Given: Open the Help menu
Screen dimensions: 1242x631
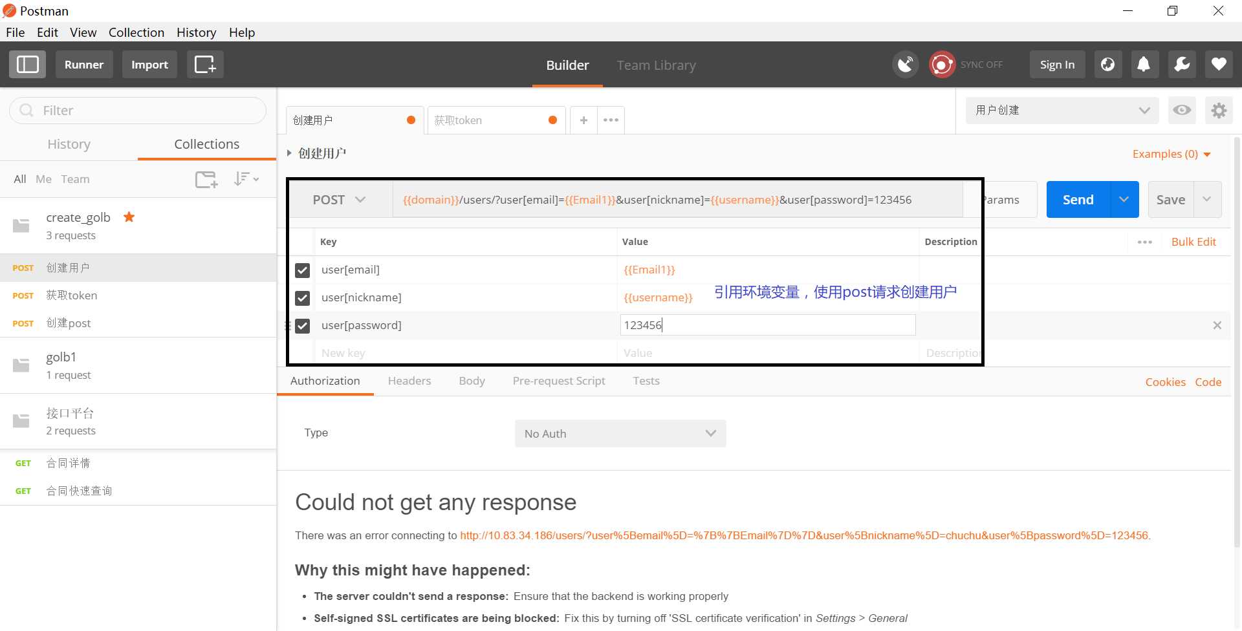Looking at the screenshot, I should pyautogui.click(x=242, y=32).
